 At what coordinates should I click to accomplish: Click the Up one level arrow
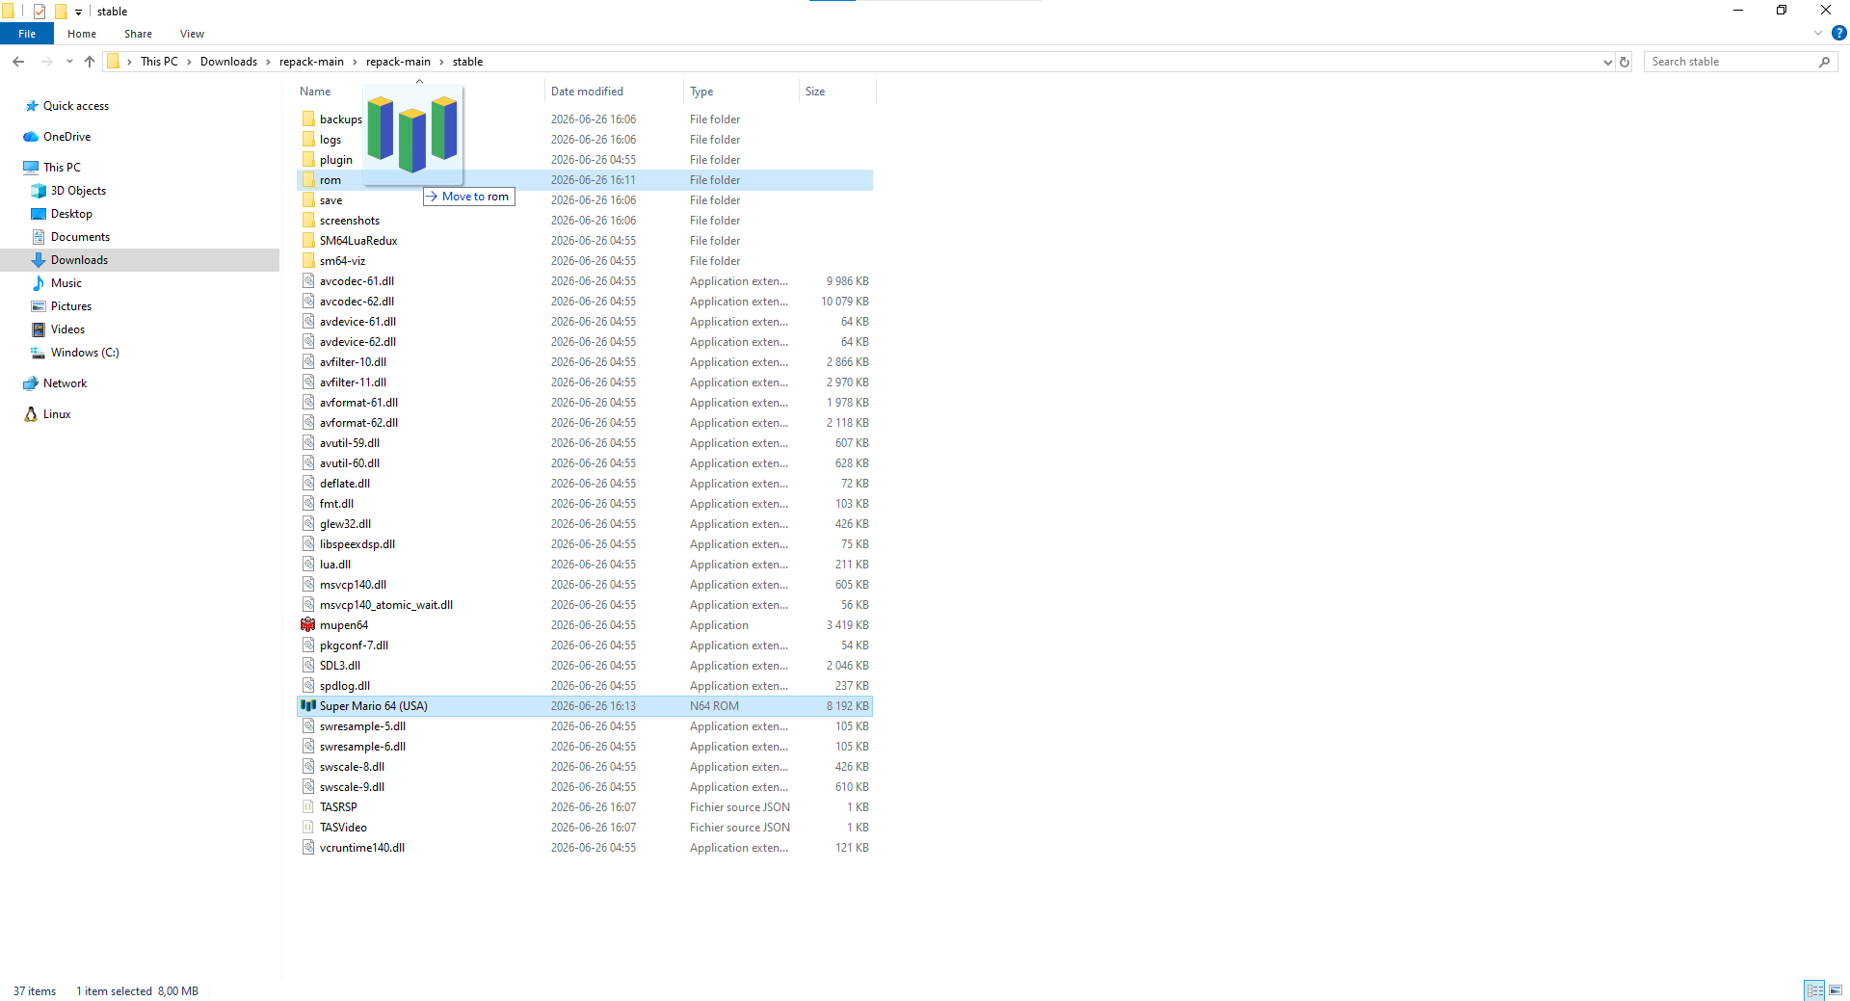pyautogui.click(x=90, y=62)
